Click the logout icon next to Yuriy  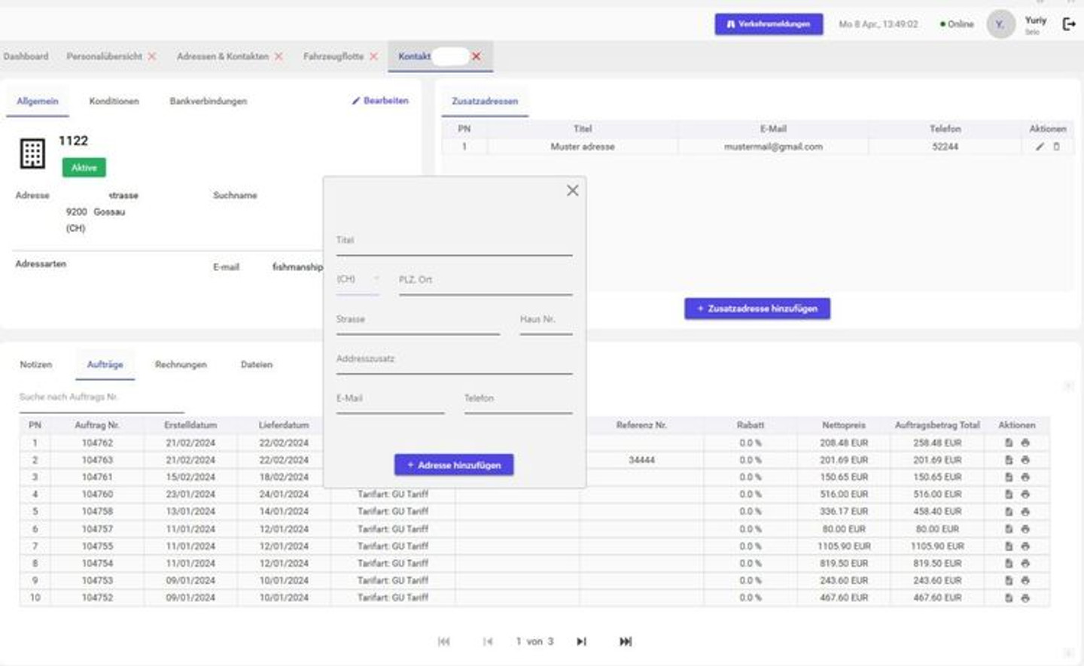click(x=1068, y=24)
